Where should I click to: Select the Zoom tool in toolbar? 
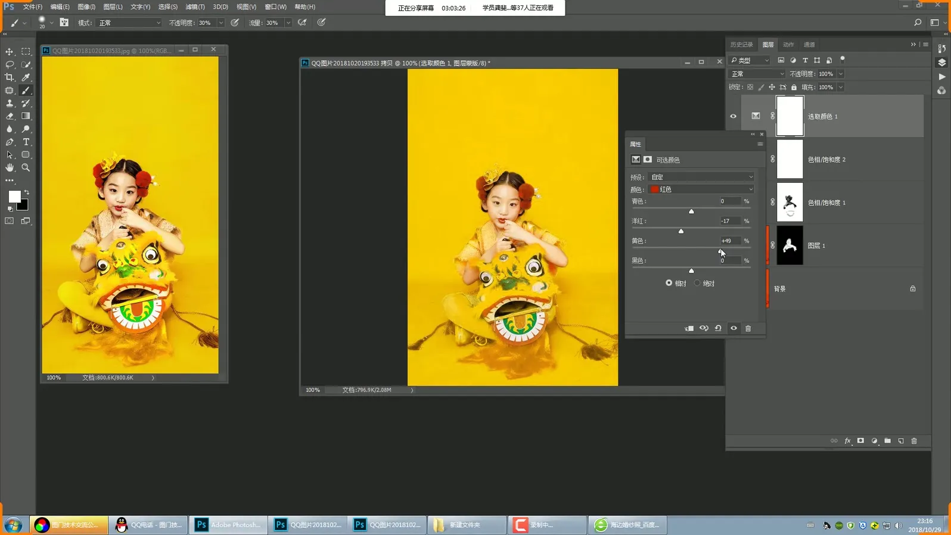[x=26, y=168]
